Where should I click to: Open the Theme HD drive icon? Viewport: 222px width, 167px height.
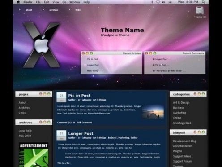200,11
